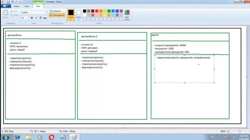The height and width of the screenshot is (140, 250).
Task: Click the Undo arrow icon
Action: (x=12, y=2)
